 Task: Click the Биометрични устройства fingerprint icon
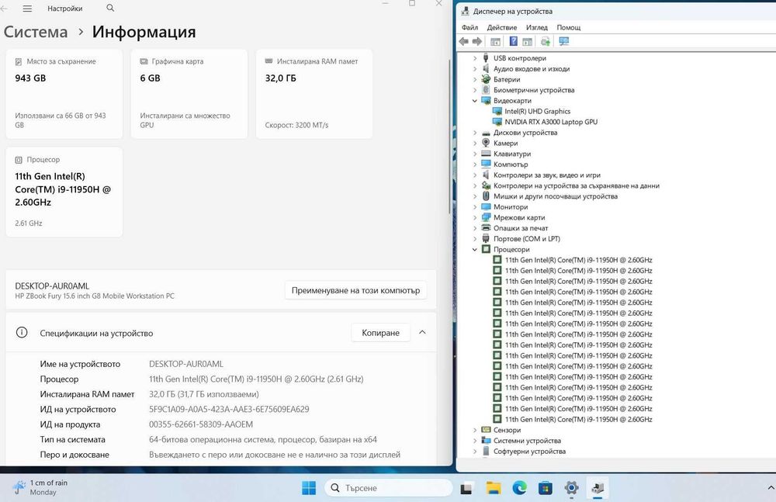[486, 89]
